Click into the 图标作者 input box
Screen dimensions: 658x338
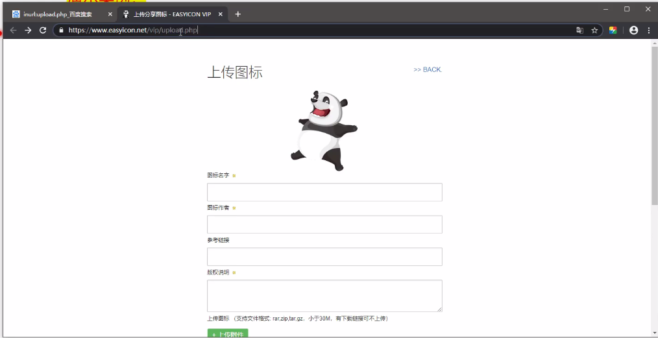(x=324, y=224)
